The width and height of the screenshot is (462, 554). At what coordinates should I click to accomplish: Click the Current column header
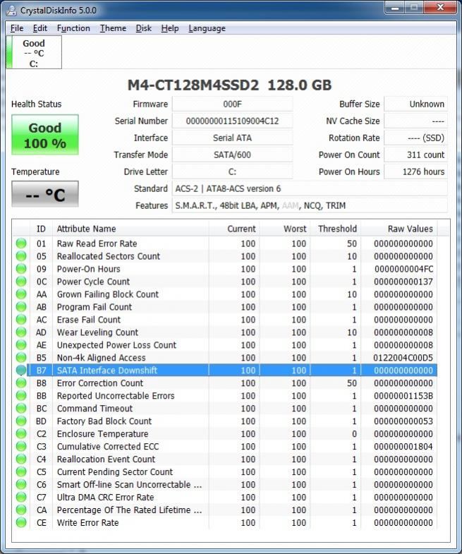234,229
